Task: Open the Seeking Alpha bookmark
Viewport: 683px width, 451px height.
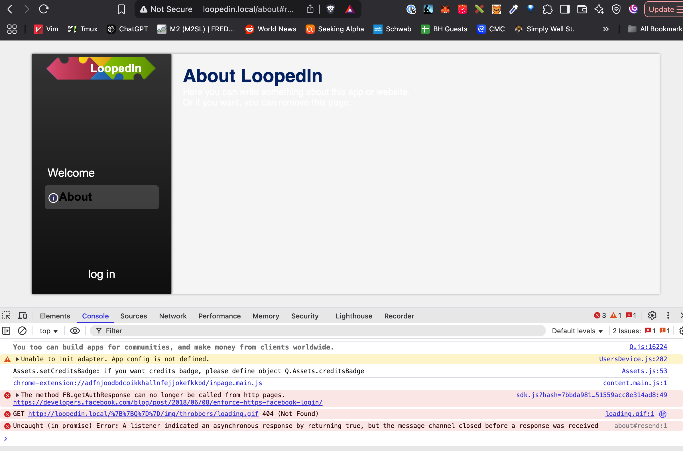Action: (x=335, y=29)
